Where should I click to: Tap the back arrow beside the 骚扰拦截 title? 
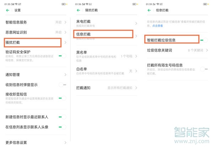[x=79, y=11]
